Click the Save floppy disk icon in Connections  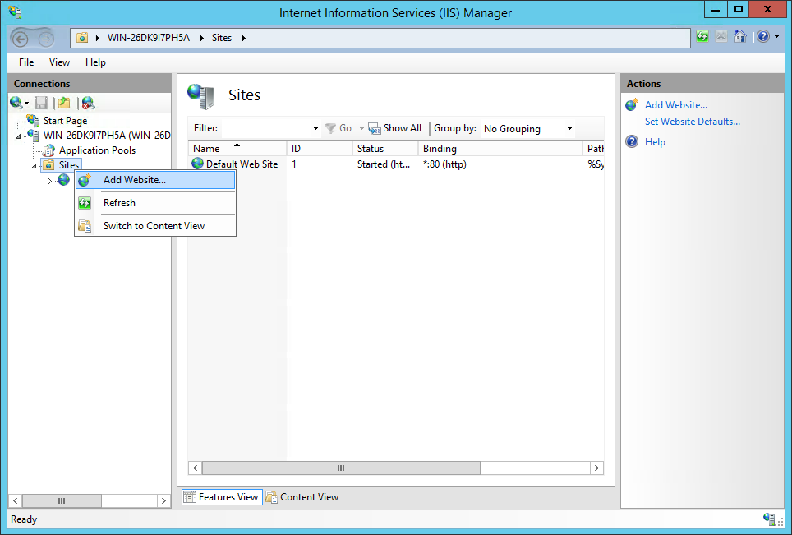pyautogui.click(x=41, y=103)
